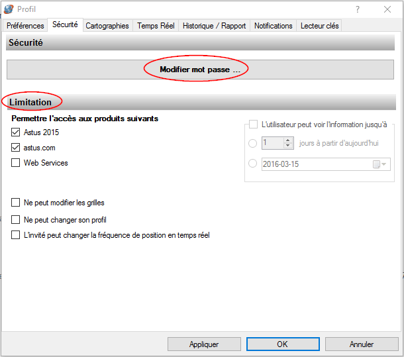Open the Cartographies tab
The height and width of the screenshot is (357, 404).
(107, 26)
